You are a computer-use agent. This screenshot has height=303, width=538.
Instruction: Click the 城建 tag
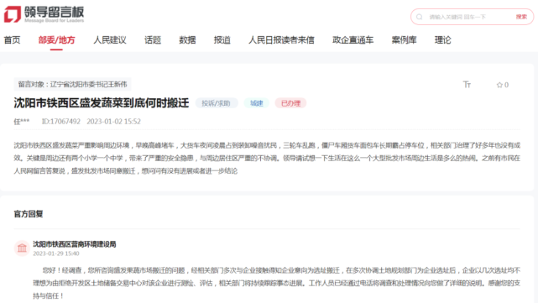(256, 103)
